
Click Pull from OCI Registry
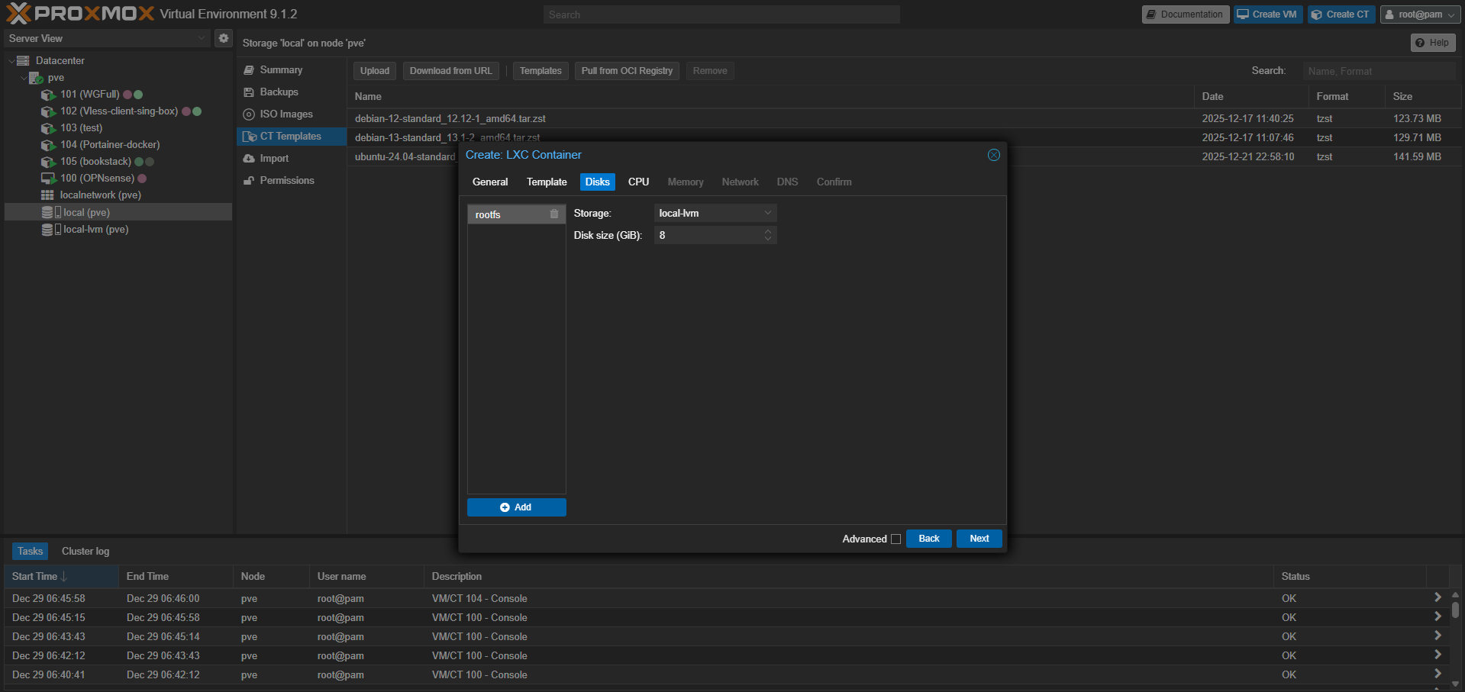(627, 71)
